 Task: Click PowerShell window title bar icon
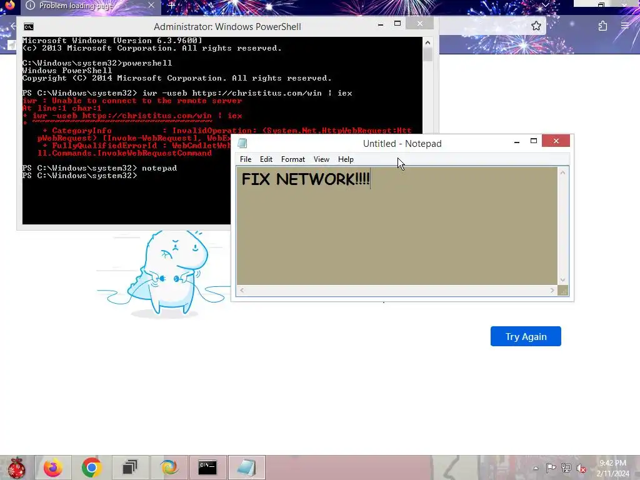29,27
